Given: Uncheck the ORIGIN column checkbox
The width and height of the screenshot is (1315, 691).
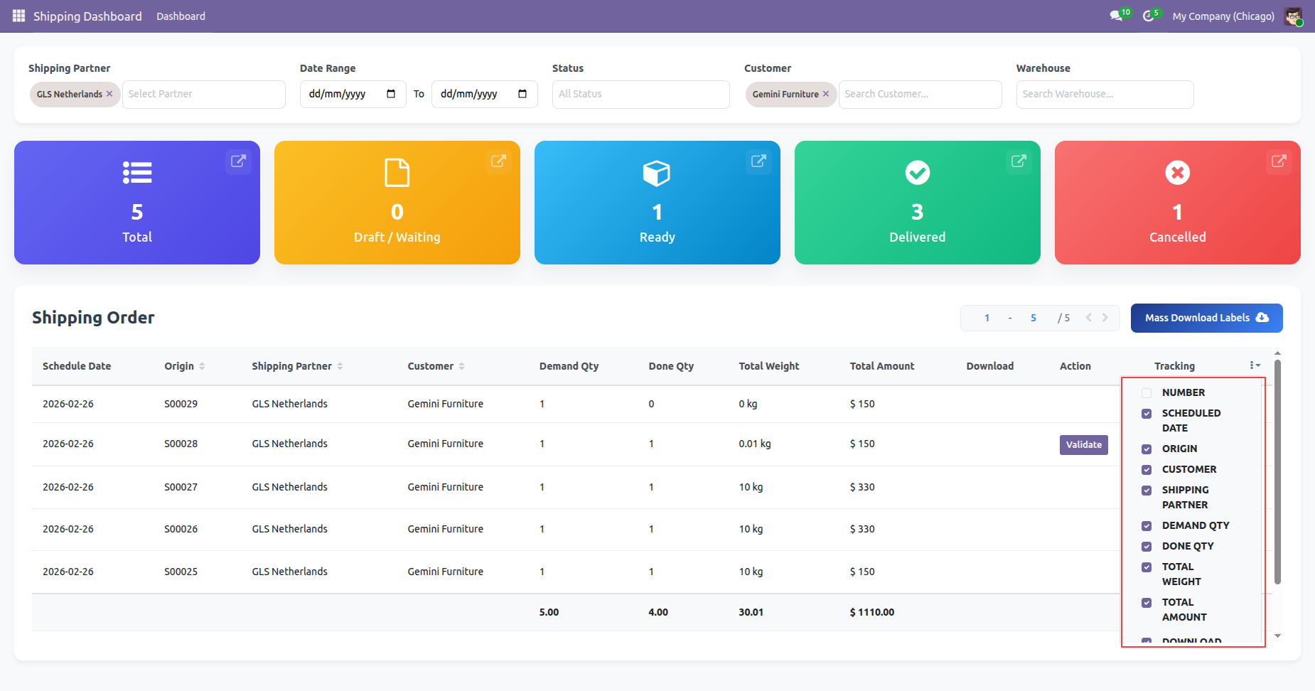Looking at the screenshot, I should pyautogui.click(x=1147, y=449).
